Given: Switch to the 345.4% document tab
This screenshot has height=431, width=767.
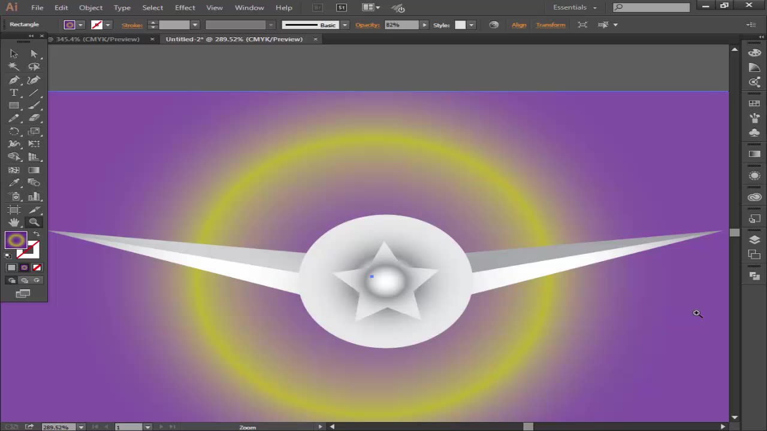Looking at the screenshot, I should 96,40.
